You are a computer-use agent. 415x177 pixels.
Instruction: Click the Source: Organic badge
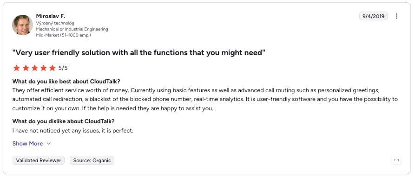(x=92, y=160)
